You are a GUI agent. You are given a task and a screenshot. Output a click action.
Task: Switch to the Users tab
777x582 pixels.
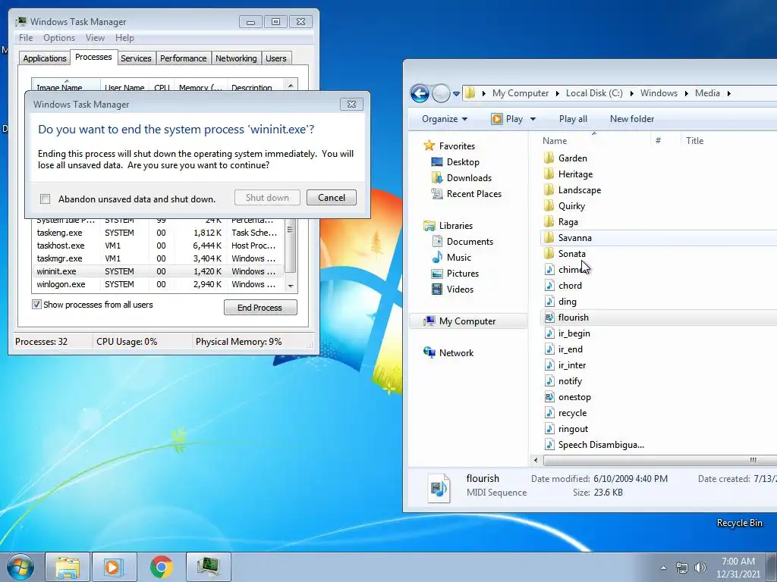[x=276, y=58]
